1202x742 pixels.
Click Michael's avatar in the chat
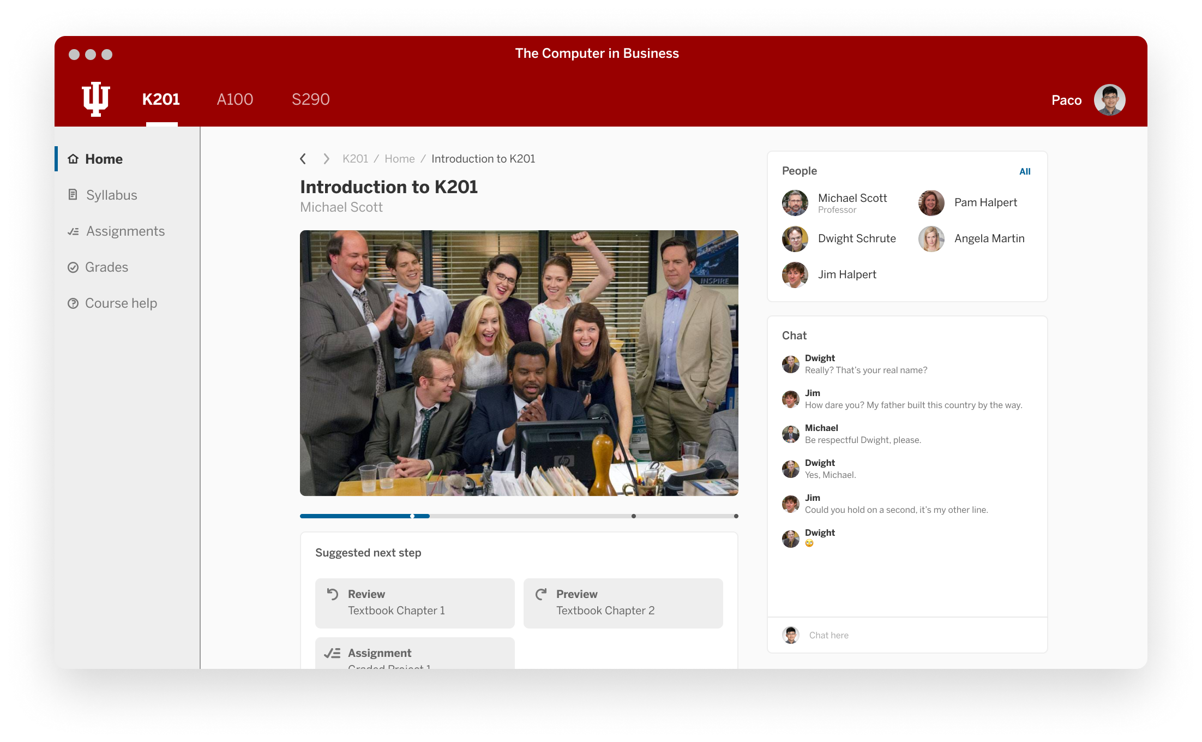pos(791,434)
